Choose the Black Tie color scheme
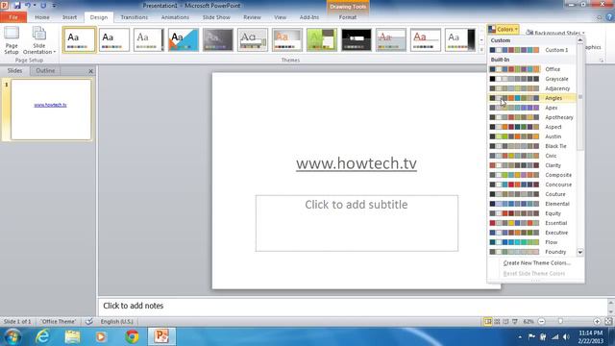The height and width of the screenshot is (346, 615). coord(531,146)
